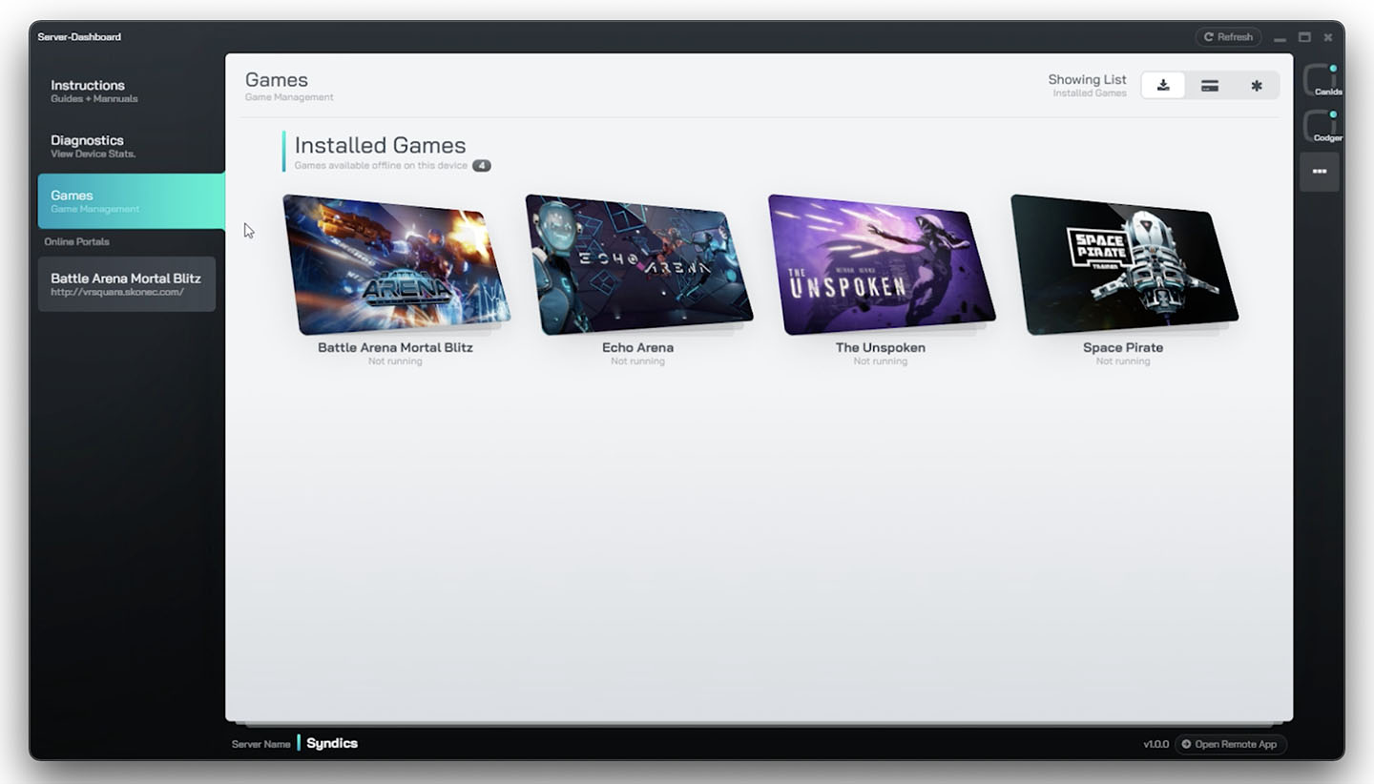Image resolution: width=1374 pixels, height=784 pixels.
Task: Click the Online Portals section label
Action: click(76, 242)
